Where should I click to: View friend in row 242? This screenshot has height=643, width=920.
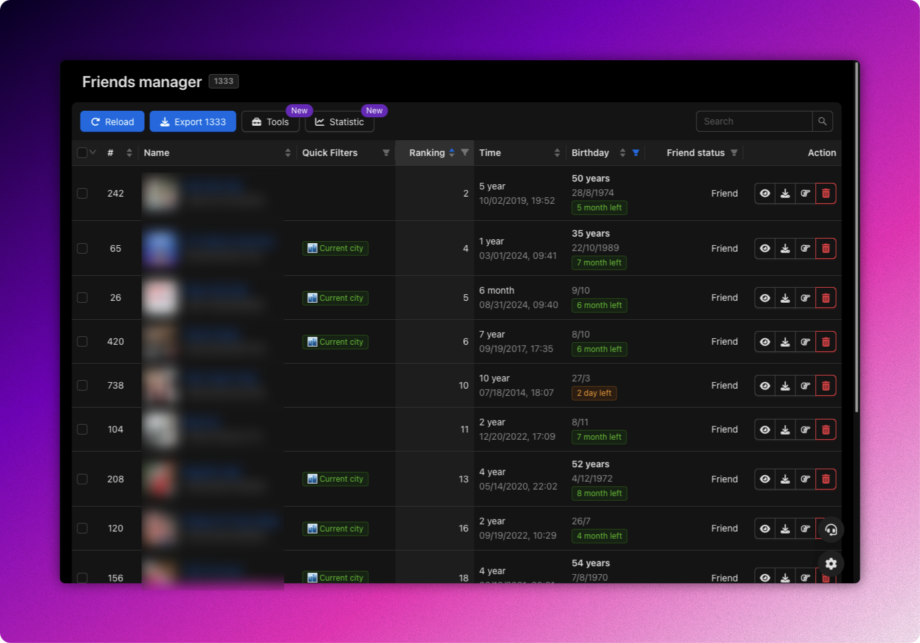765,193
